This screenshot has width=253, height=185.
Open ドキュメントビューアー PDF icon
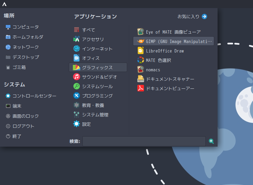tap(141, 88)
